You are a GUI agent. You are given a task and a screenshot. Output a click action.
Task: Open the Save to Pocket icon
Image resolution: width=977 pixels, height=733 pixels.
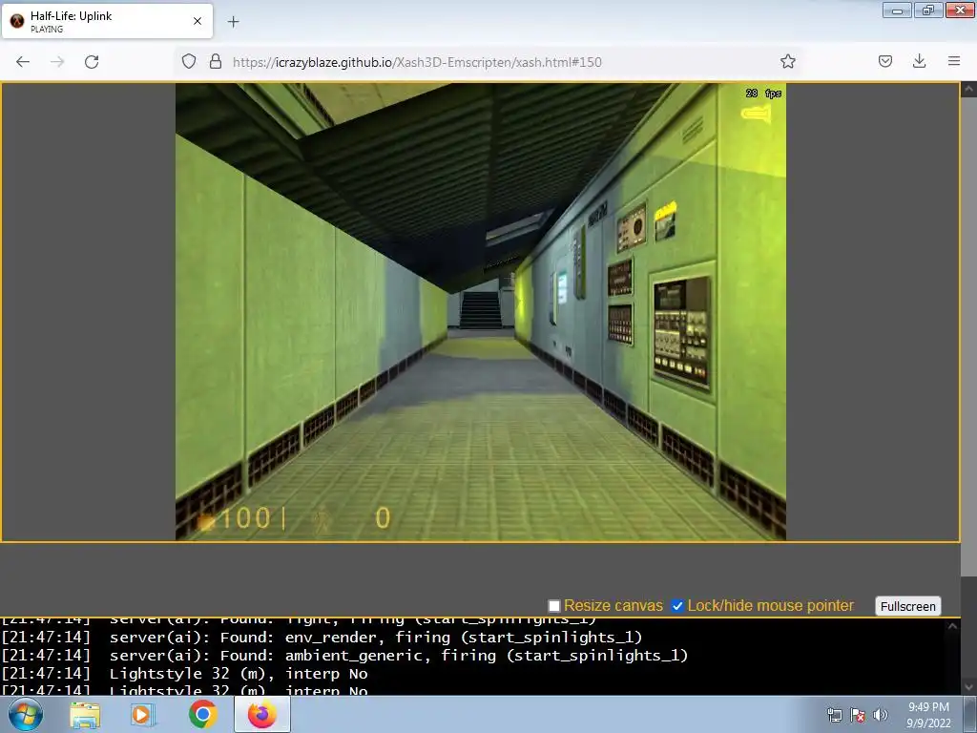[x=885, y=61]
